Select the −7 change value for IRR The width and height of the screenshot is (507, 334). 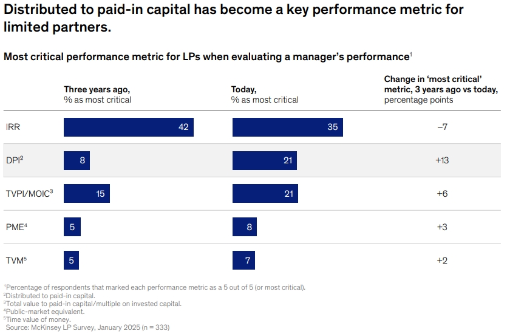point(441,128)
